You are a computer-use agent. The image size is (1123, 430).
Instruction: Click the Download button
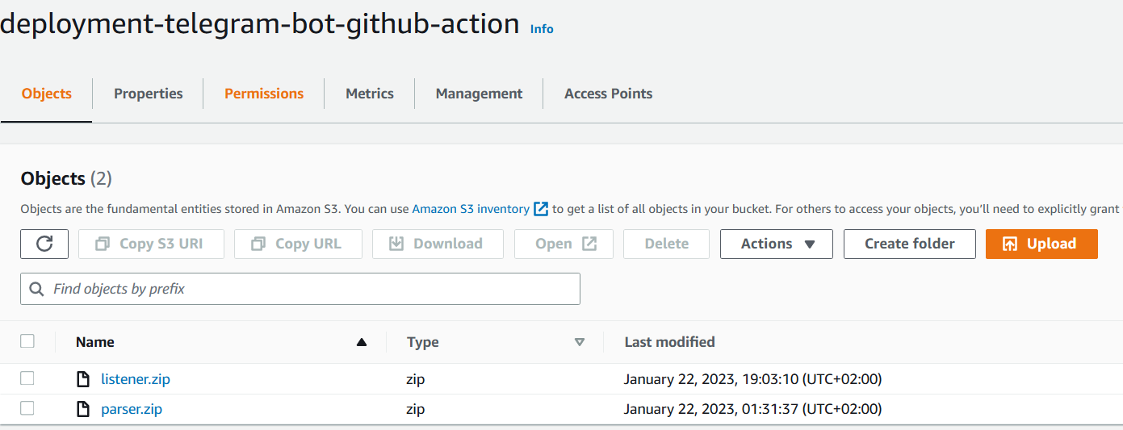pyautogui.click(x=438, y=244)
